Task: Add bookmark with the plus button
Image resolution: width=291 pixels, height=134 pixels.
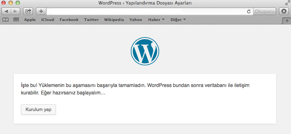Action: (x=41, y=11)
